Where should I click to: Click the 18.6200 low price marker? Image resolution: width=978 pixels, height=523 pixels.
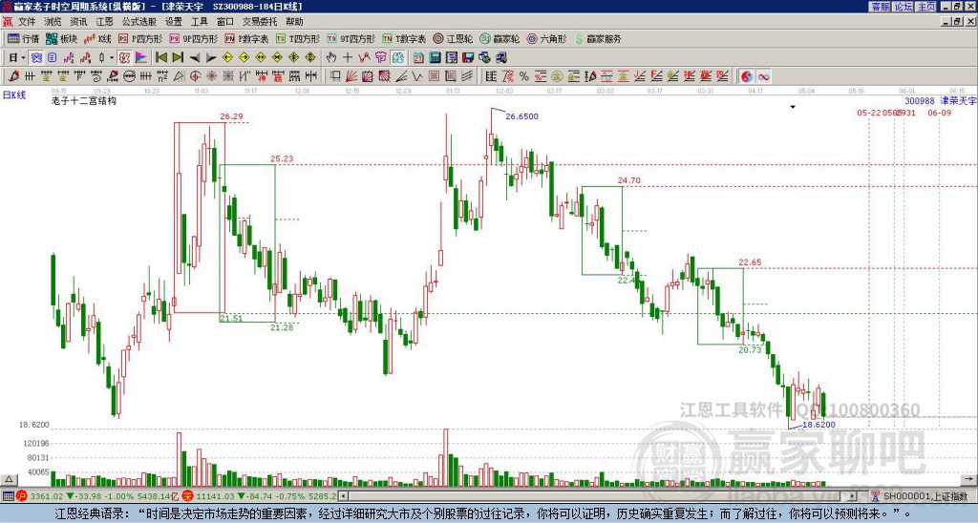[x=819, y=425]
